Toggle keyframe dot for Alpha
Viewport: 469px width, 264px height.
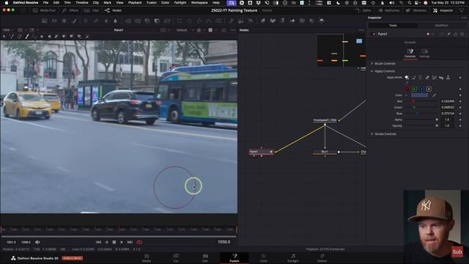tap(460, 120)
